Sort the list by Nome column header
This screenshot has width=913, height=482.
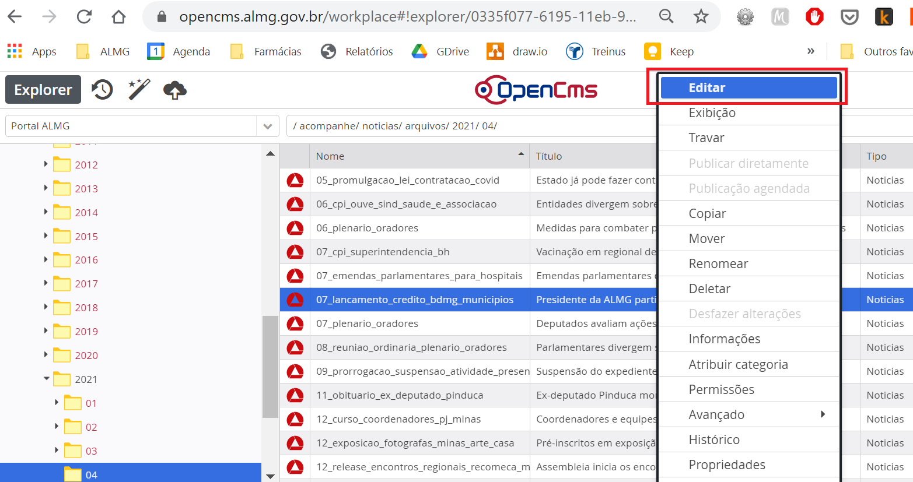coord(330,156)
